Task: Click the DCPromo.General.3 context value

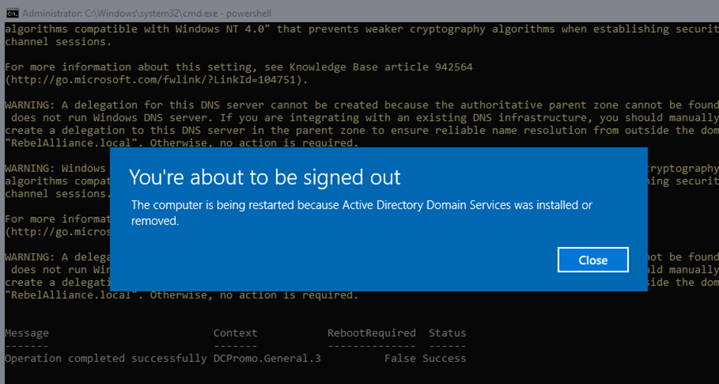Action: [x=267, y=358]
